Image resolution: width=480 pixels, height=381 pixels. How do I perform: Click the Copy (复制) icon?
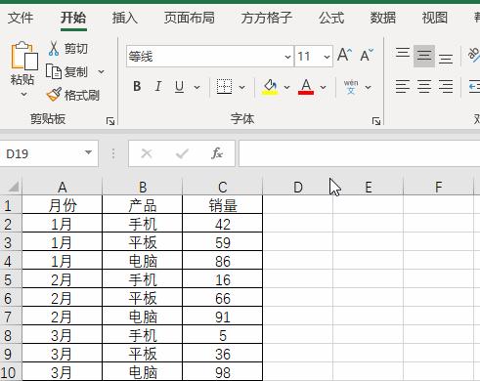point(54,71)
